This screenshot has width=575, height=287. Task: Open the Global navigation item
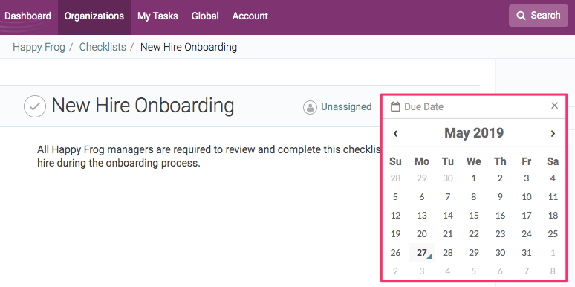[x=205, y=16]
